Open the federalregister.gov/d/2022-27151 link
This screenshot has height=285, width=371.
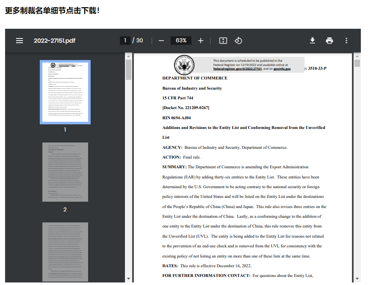[237, 69]
